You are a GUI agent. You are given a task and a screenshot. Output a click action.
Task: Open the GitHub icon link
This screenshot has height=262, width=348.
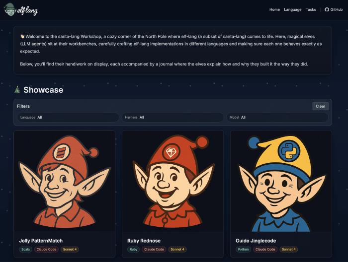point(327,9)
